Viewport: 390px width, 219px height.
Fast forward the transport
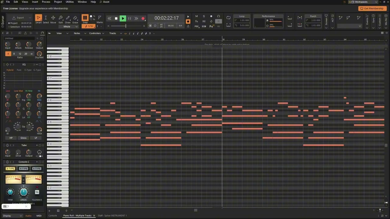tap(136, 19)
